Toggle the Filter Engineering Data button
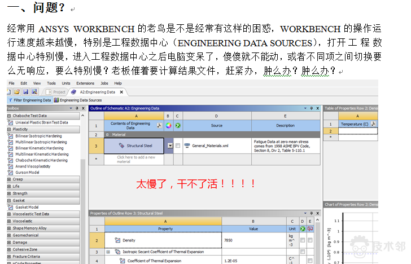 (x=29, y=100)
